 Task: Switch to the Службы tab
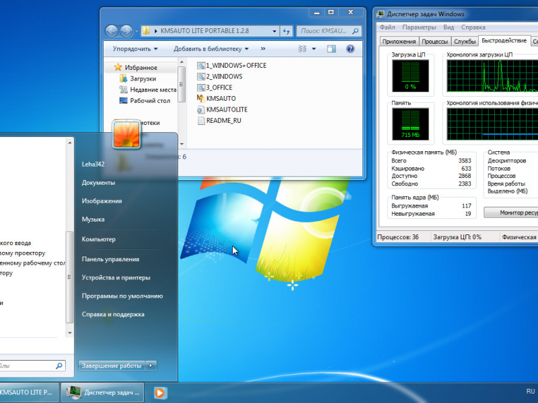pos(465,42)
